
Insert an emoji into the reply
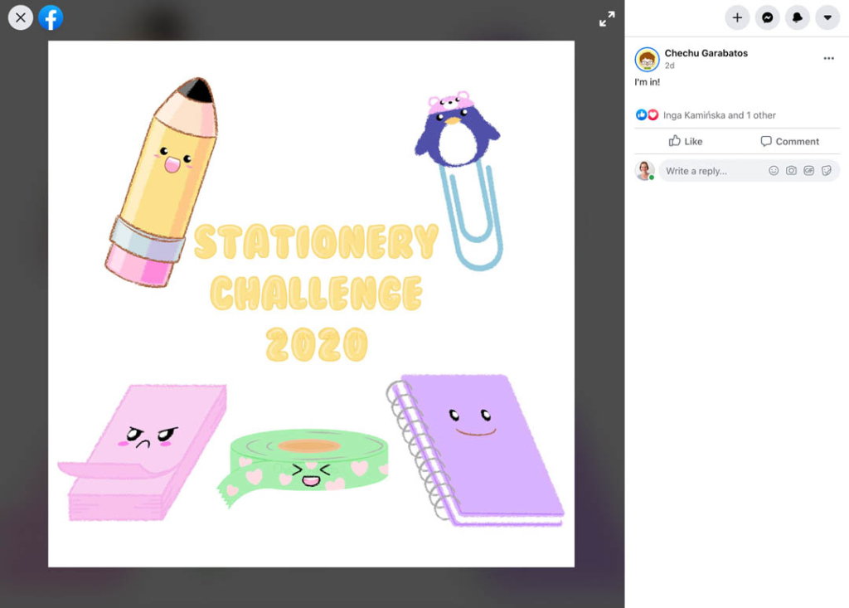[773, 170]
